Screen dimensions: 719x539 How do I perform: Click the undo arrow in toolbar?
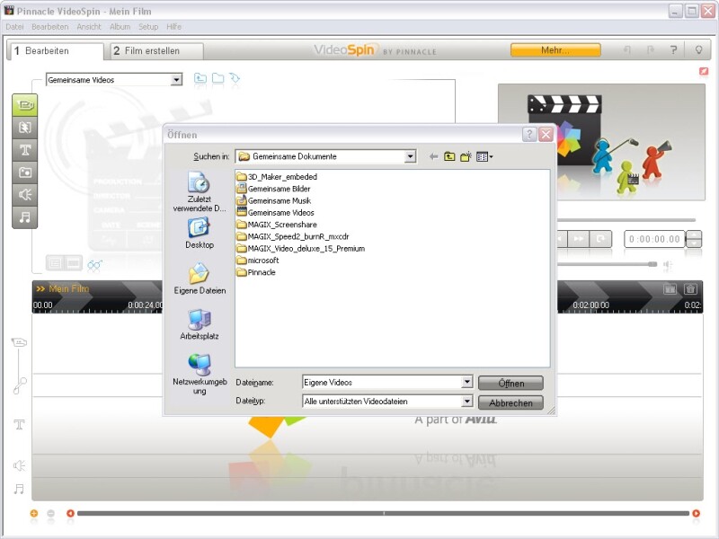626,49
